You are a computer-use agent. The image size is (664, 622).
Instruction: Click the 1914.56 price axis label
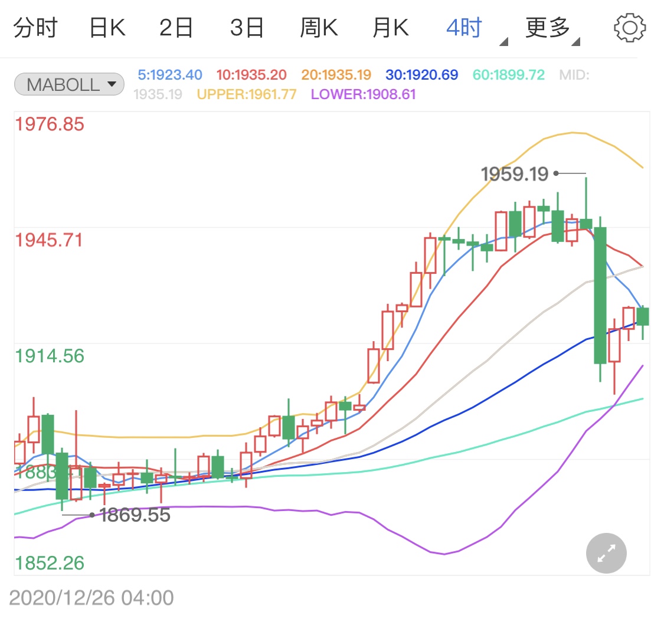50,356
